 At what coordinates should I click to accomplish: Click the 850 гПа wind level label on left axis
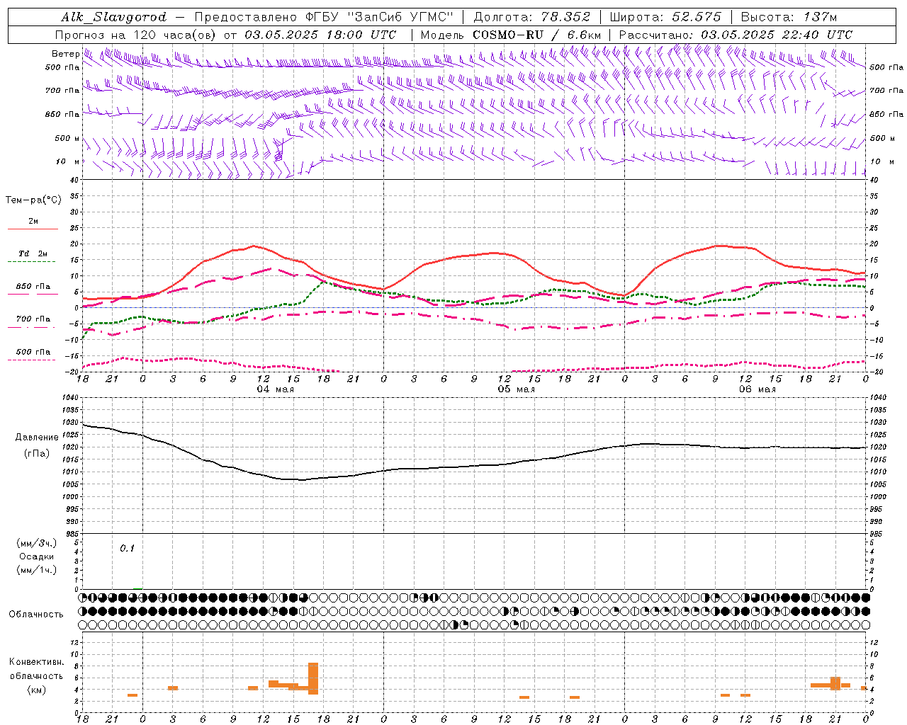[62, 114]
